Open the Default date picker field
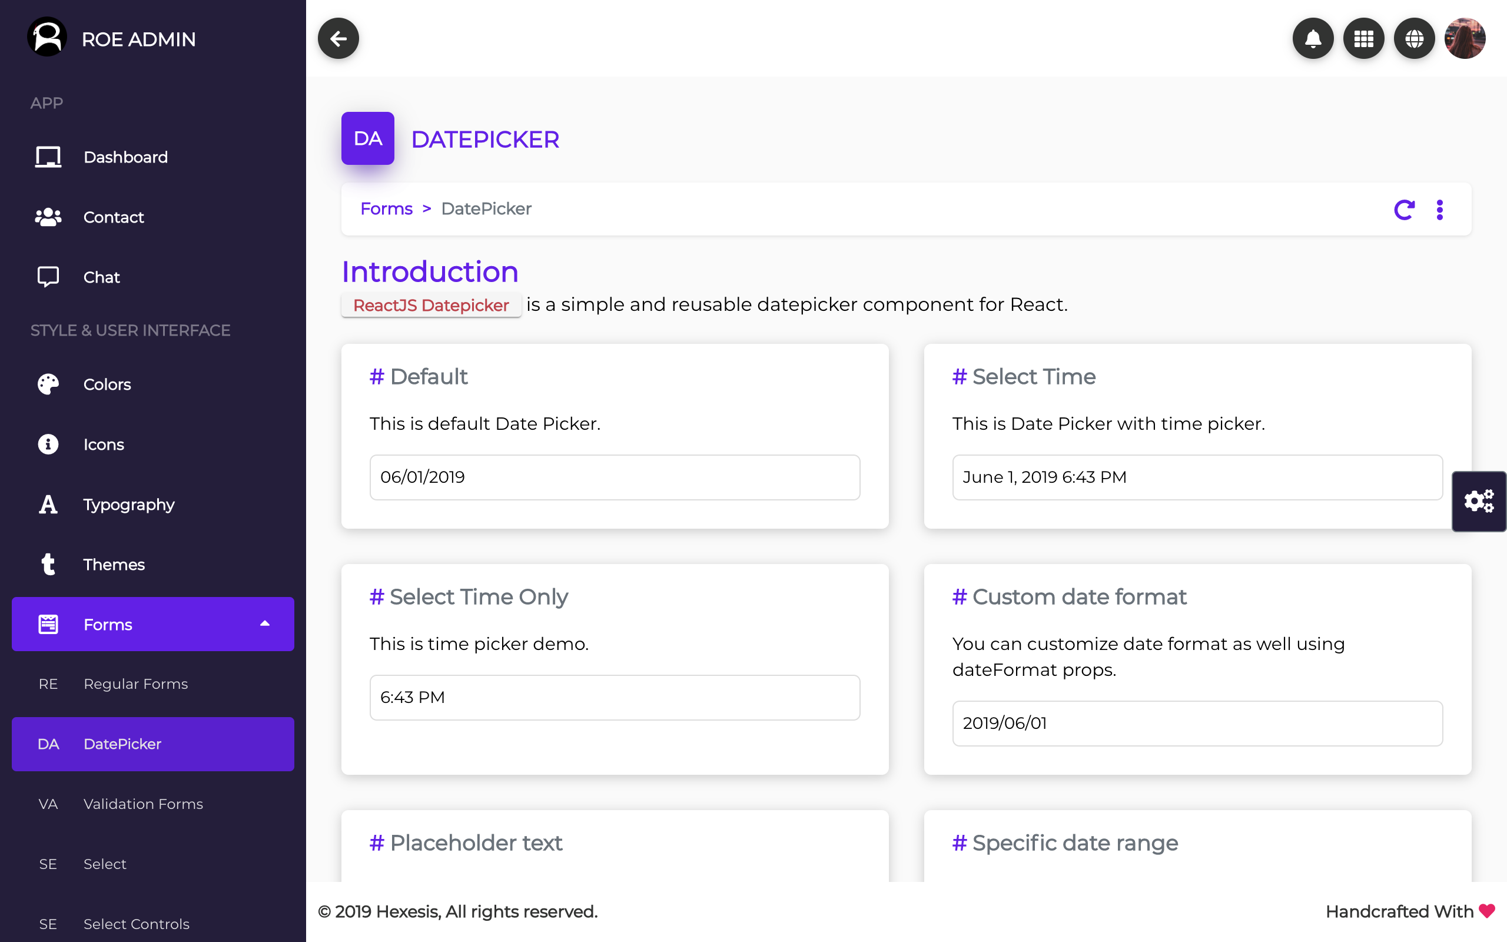The width and height of the screenshot is (1507, 942). tap(615, 477)
